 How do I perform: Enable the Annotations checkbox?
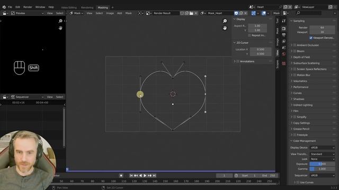coord(238,61)
